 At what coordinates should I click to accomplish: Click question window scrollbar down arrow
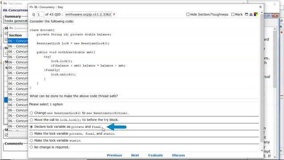click(x=262, y=151)
